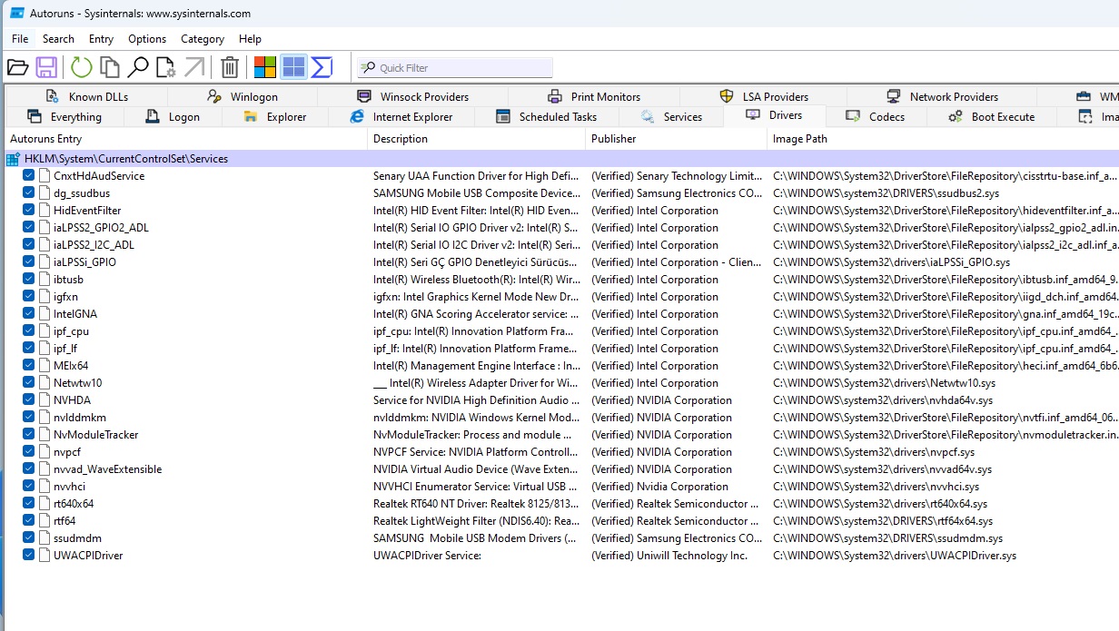The image size is (1119, 631).
Task: Toggle the HidEventFilter checkbox
Action: [x=29, y=211]
